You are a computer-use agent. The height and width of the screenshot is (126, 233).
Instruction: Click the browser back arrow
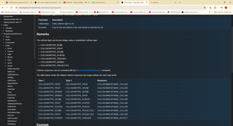click(x=2, y=7)
